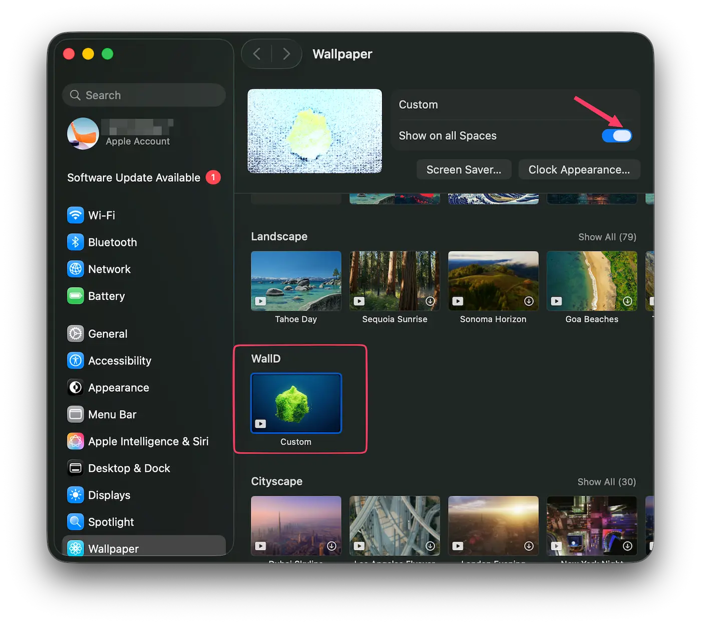Show all 30 Cityscape wallpapers
The width and height of the screenshot is (701, 625).
[606, 482]
